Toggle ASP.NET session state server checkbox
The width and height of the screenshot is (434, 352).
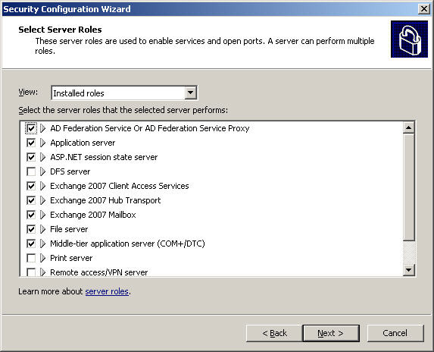click(31, 157)
